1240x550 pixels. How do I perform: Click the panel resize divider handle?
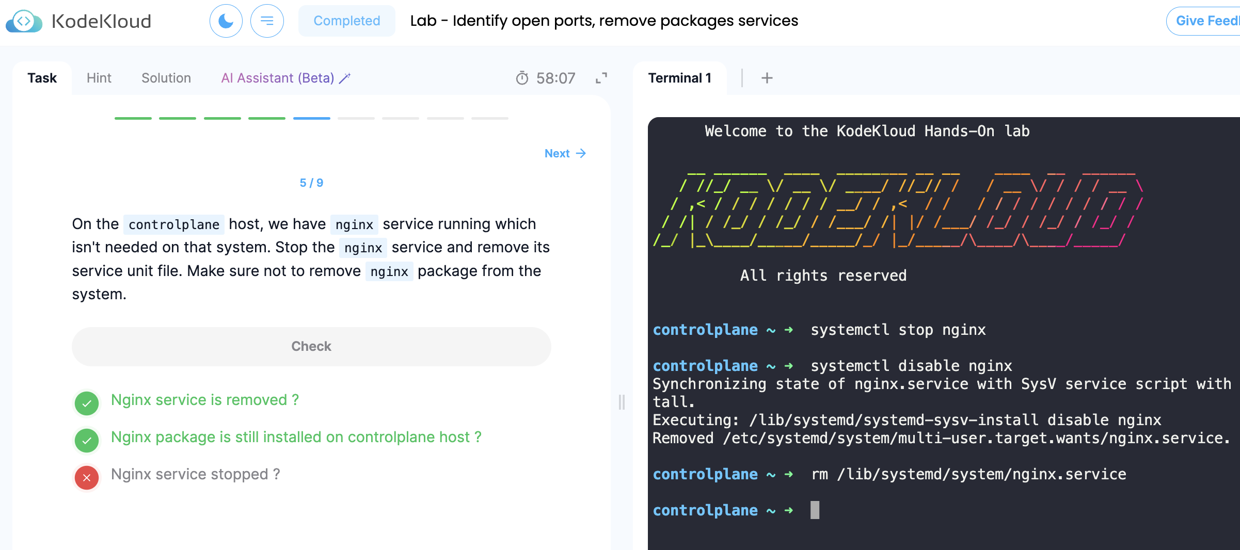622,402
